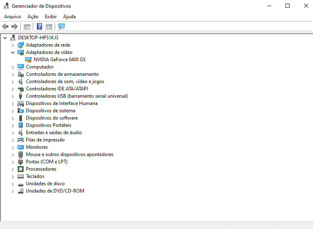The height and width of the screenshot is (229, 313).
Task: Select the Dispositivos Portáteis icon
Action: coord(21,125)
